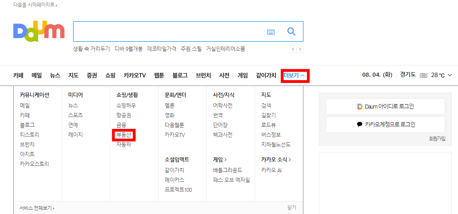Open 연예 under 미디어
458x214 pixels.
coord(73,125)
